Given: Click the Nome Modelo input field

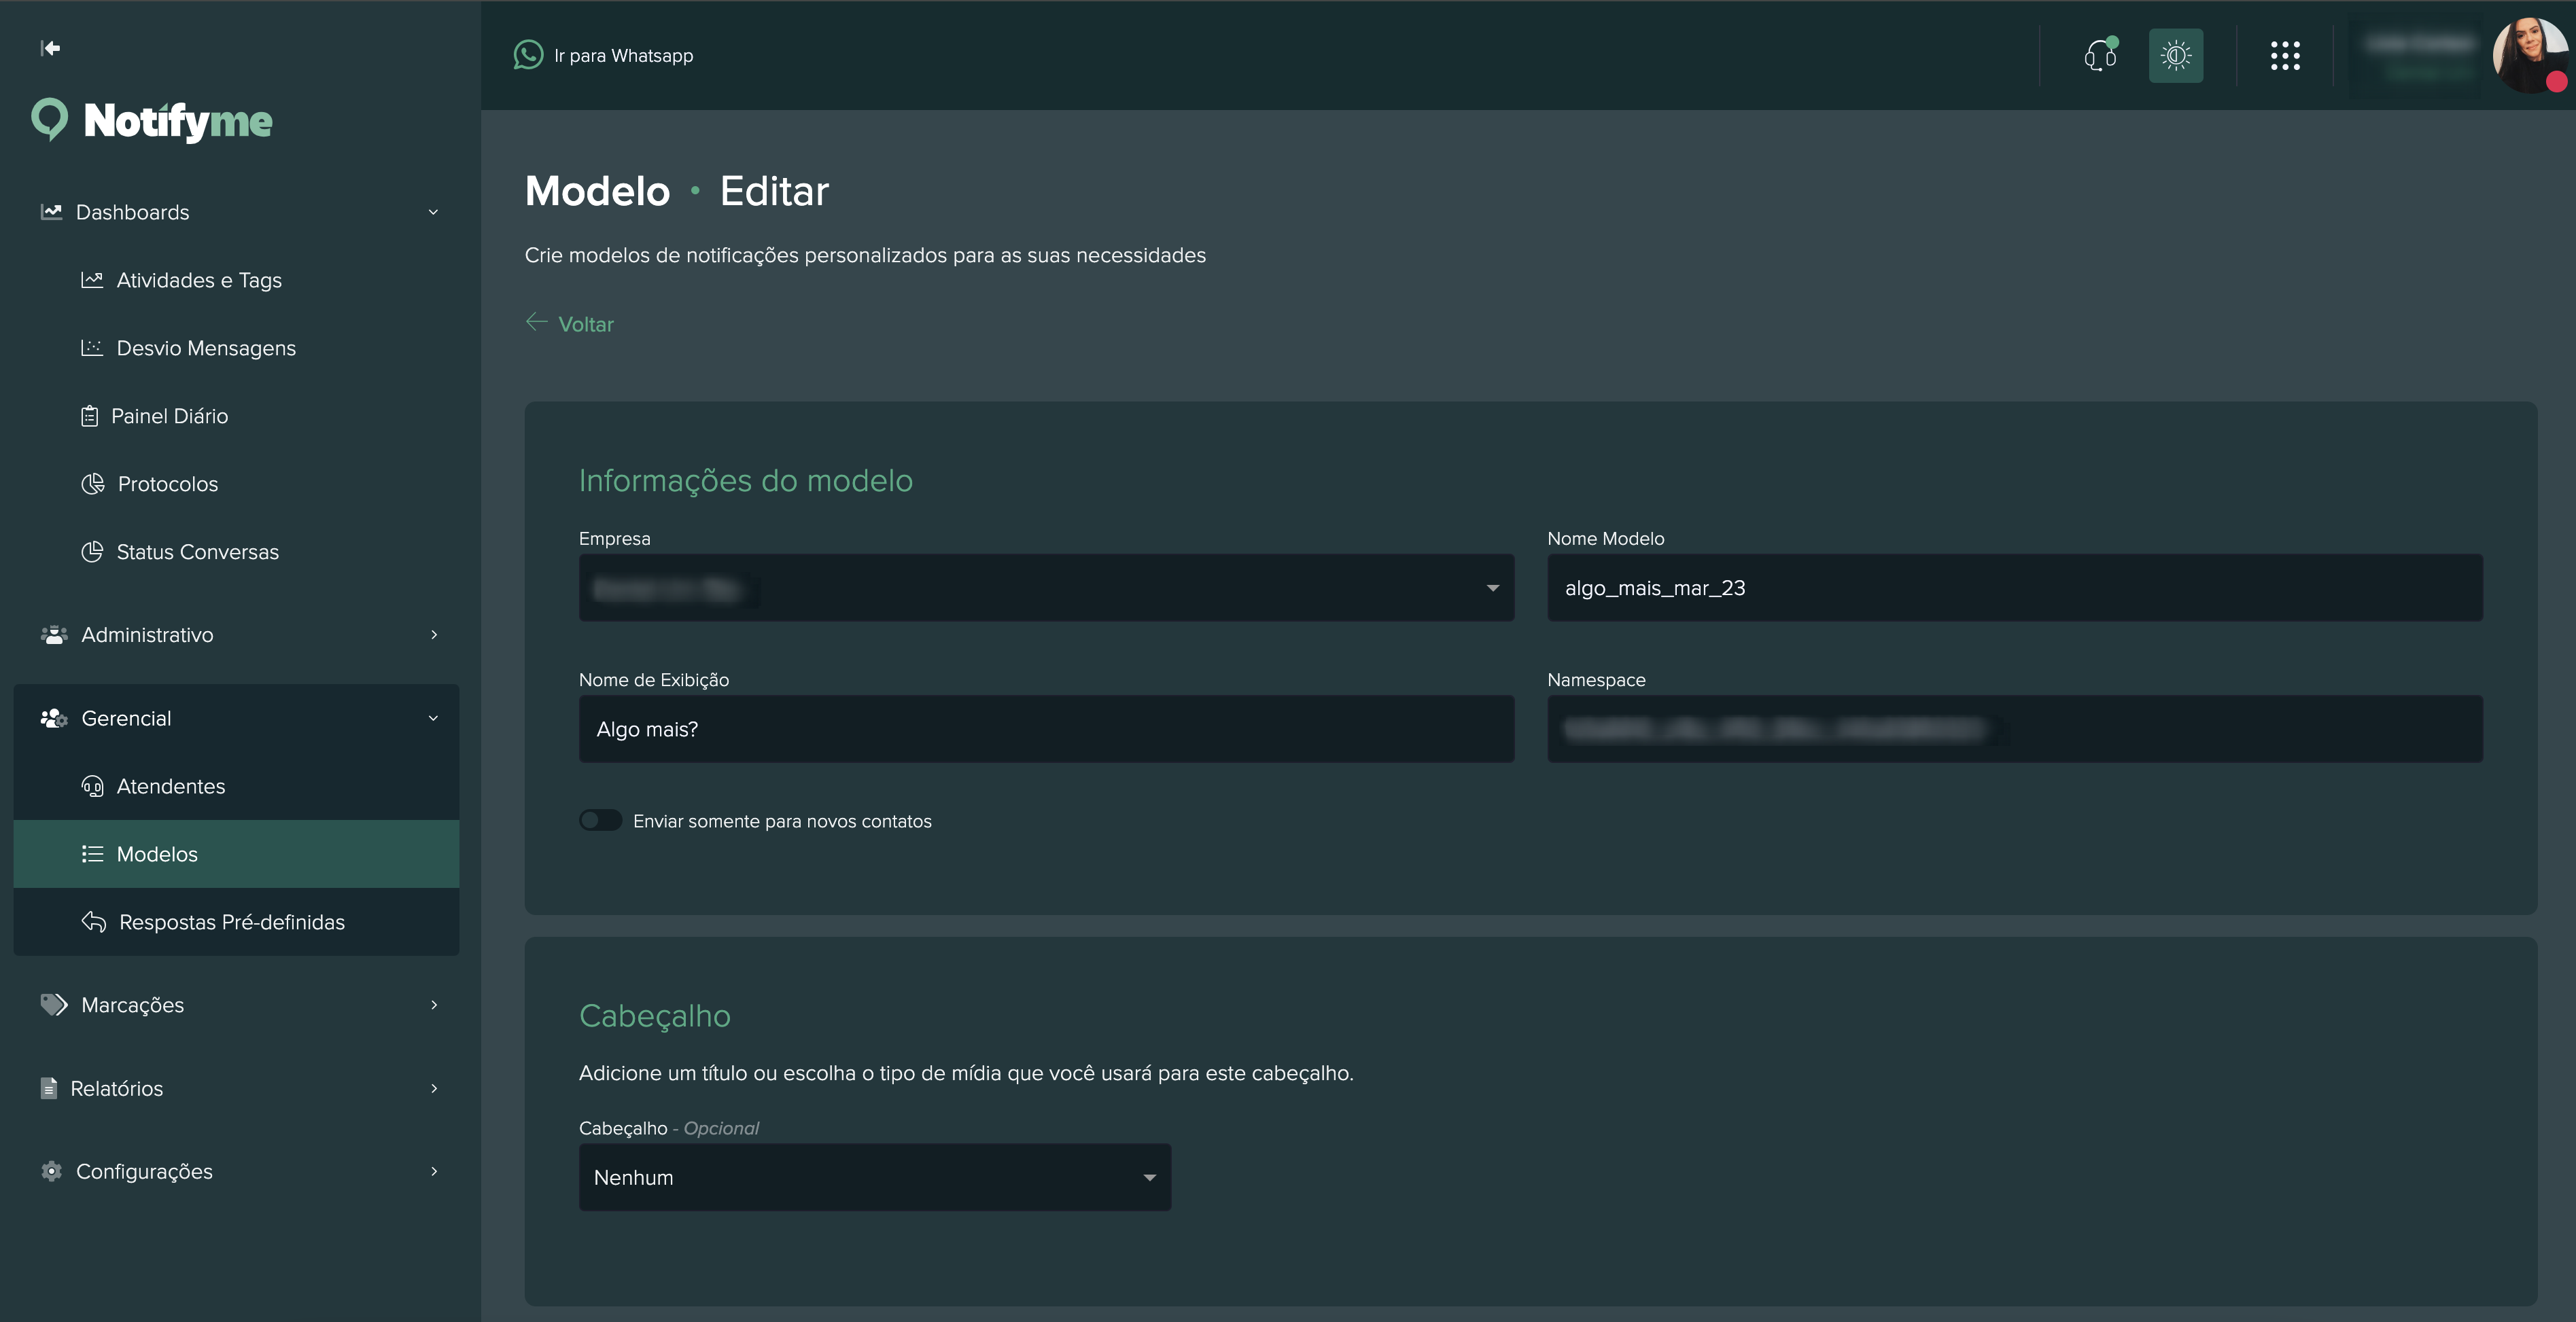Looking at the screenshot, I should tap(2014, 588).
